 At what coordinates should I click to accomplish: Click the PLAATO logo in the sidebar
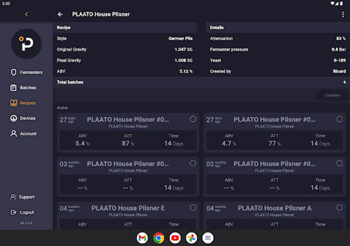26,44
